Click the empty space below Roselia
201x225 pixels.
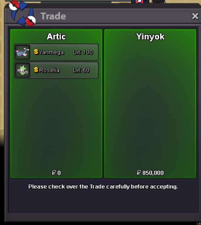[x=56, y=123]
